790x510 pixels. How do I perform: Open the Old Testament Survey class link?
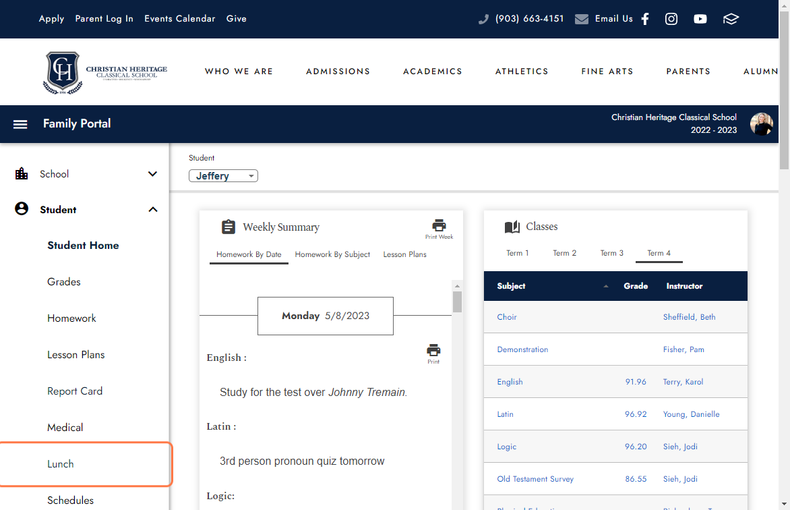pos(536,479)
